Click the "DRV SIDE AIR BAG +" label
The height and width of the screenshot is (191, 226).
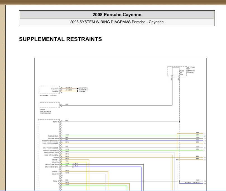pyautogui.click(x=52, y=164)
